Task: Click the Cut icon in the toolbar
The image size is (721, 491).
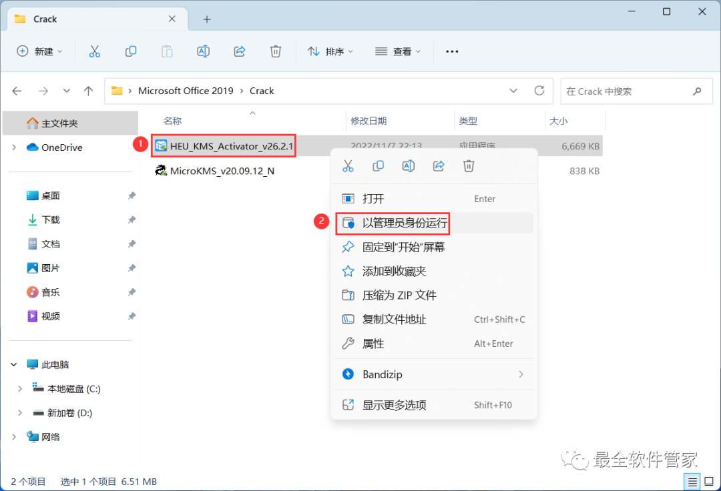Action: [x=94, y=51]
